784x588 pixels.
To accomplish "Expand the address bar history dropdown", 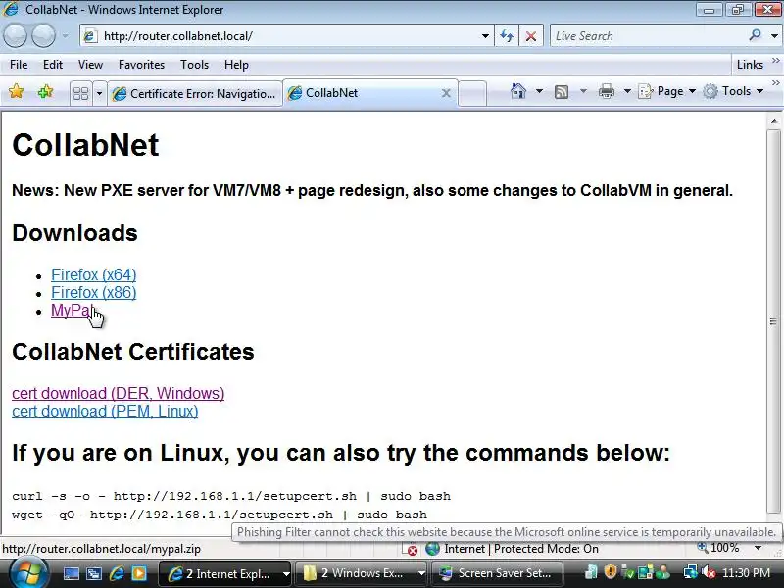I will 485,36.
